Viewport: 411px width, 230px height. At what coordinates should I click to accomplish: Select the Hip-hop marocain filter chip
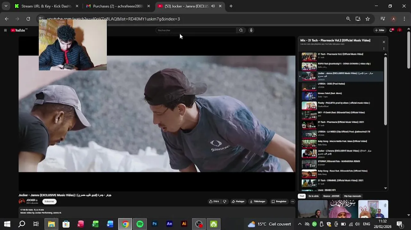352,196
